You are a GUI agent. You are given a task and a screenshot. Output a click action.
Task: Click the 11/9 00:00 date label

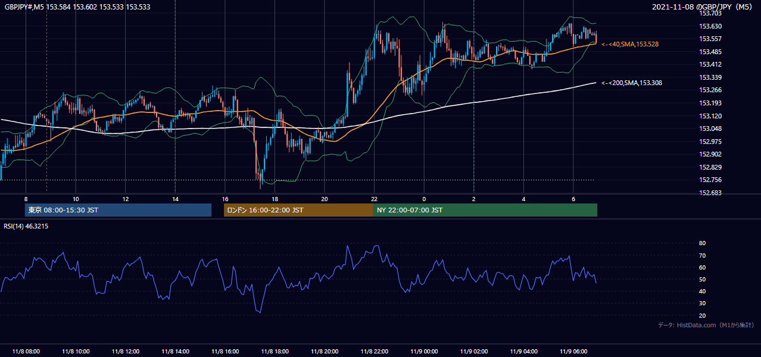(424, 352)
